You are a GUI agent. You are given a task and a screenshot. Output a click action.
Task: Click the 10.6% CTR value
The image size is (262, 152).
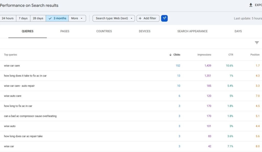click(230, 66)
